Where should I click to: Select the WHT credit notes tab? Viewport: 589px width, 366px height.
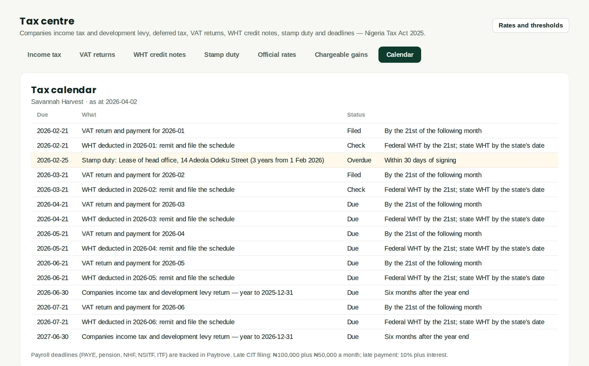pyautogui.click(x=159, y=55)
